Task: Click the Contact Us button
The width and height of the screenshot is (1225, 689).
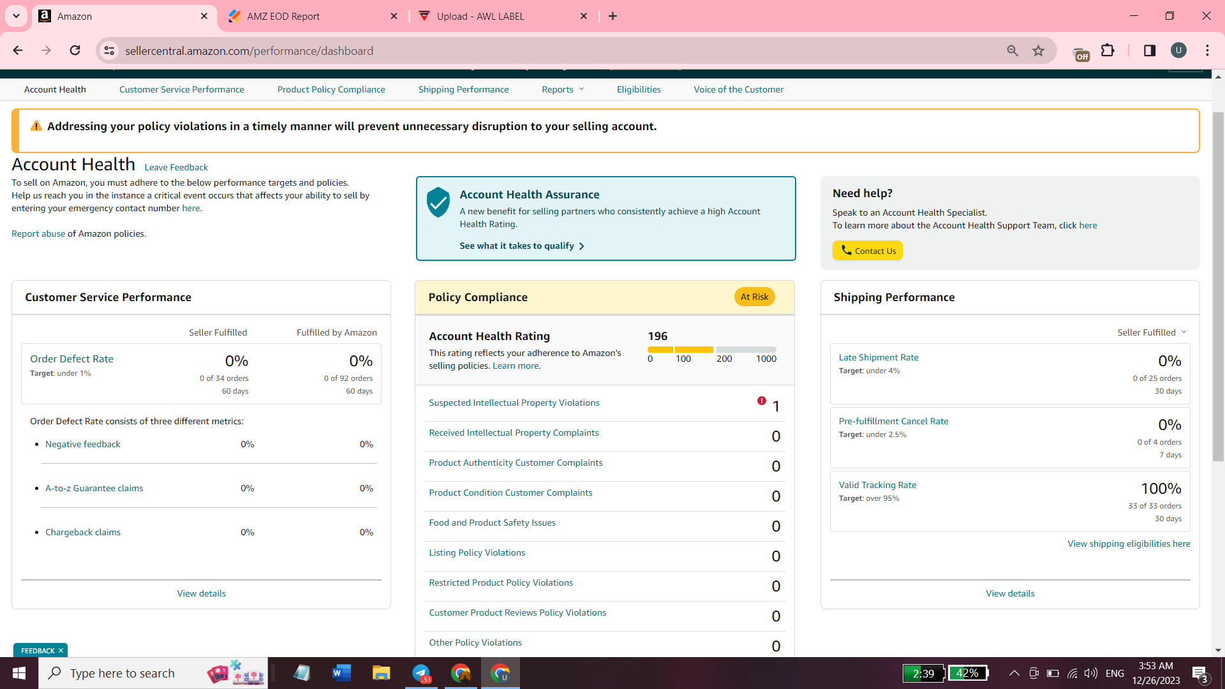Action: point(868,251)
